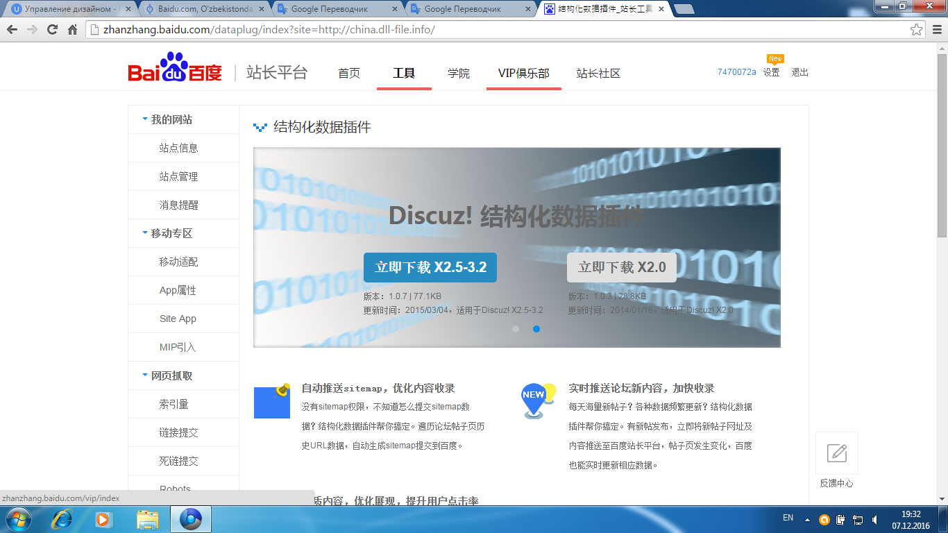Click the browser forward arrow
The height and width of the screenshot is (533, 948).
point(32,30)
